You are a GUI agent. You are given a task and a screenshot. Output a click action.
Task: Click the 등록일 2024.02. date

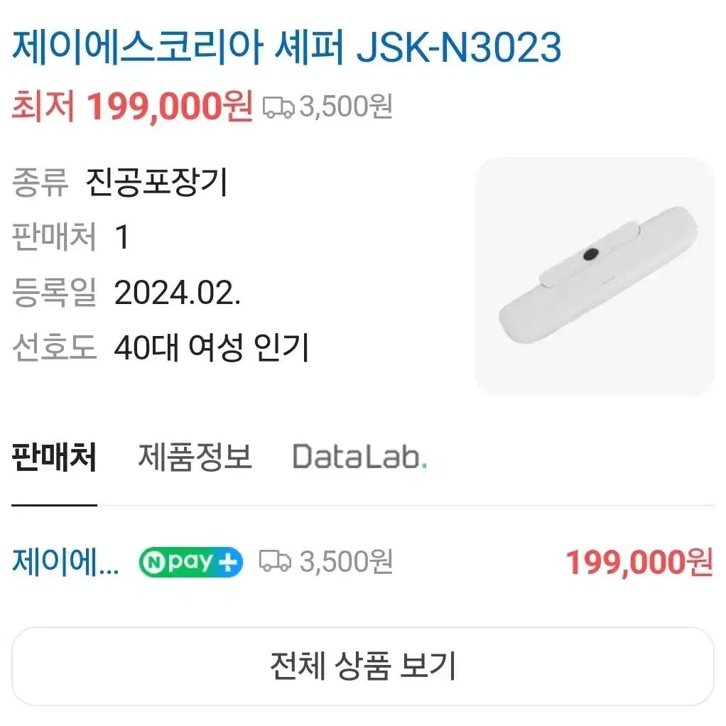[178, 293]
